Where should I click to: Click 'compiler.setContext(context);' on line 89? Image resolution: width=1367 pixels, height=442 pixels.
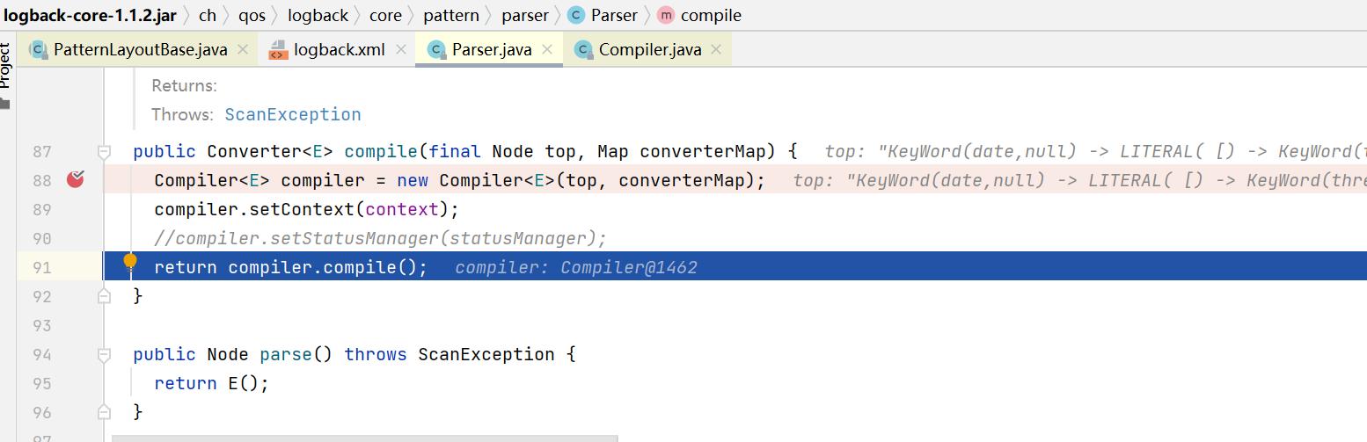click(x=307, y=209)
